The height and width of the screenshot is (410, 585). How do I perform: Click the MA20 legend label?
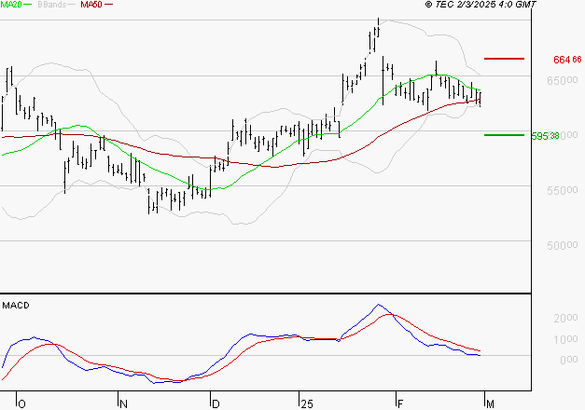10,5
